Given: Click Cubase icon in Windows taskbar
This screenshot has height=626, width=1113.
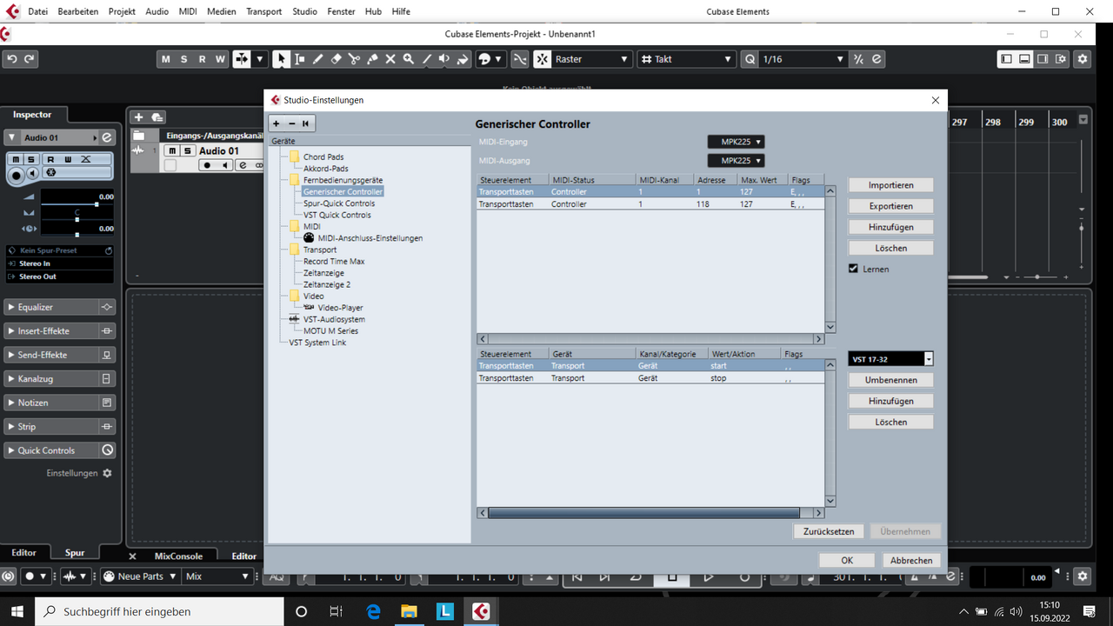Looking at the screenshot, I should click(481, 611).
